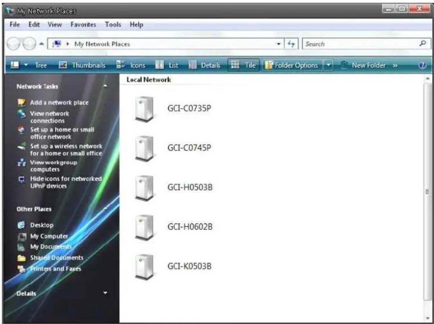
Task: Click the Hide UPnP devices icon
Action: (21, 179)
